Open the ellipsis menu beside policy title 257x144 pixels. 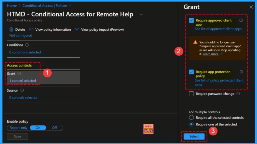pyautogui.click(x=142, y=14)
